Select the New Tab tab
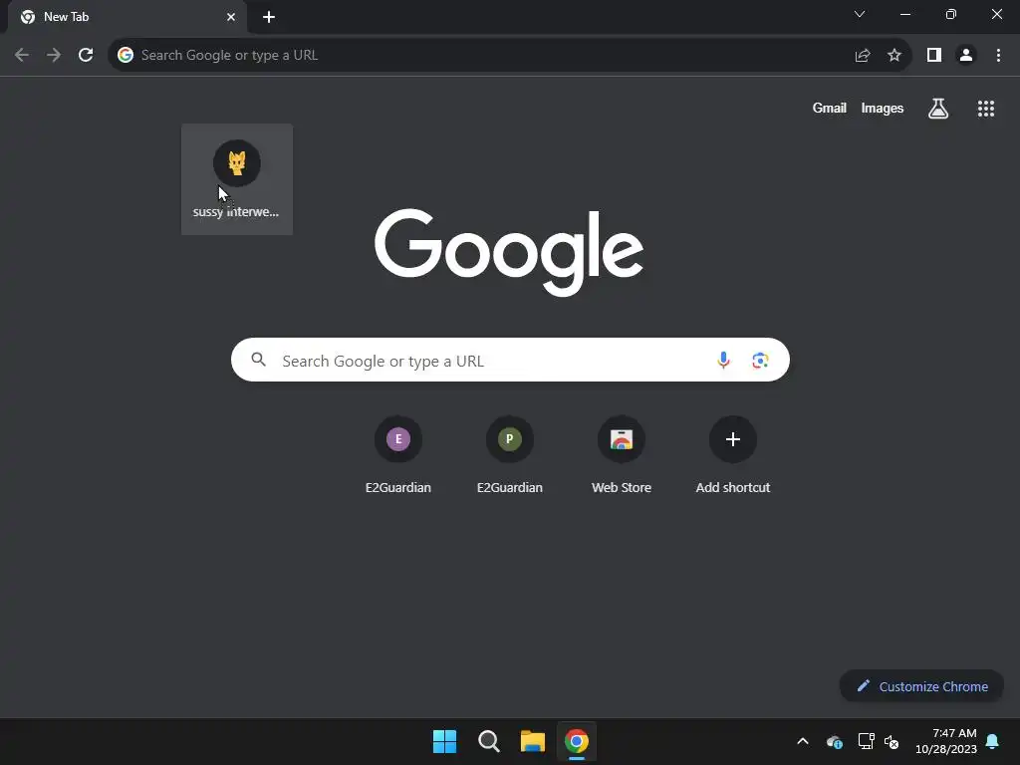Image resolution: width=1020 pixels, height=765 pixels. pyautogui.click(x=127, y=17)
